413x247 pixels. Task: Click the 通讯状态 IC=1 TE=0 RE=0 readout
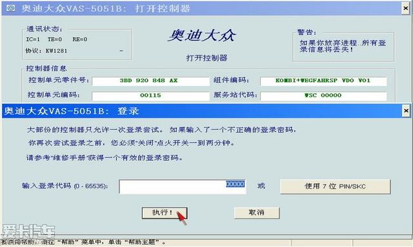56,39
